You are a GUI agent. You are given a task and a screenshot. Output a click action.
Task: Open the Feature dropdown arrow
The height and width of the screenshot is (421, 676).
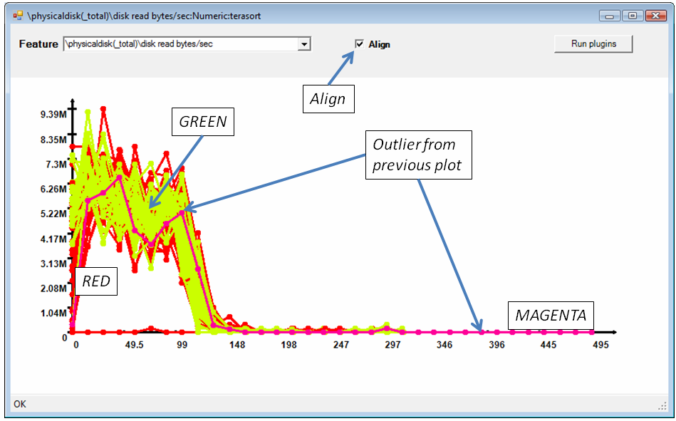(305, 44)
